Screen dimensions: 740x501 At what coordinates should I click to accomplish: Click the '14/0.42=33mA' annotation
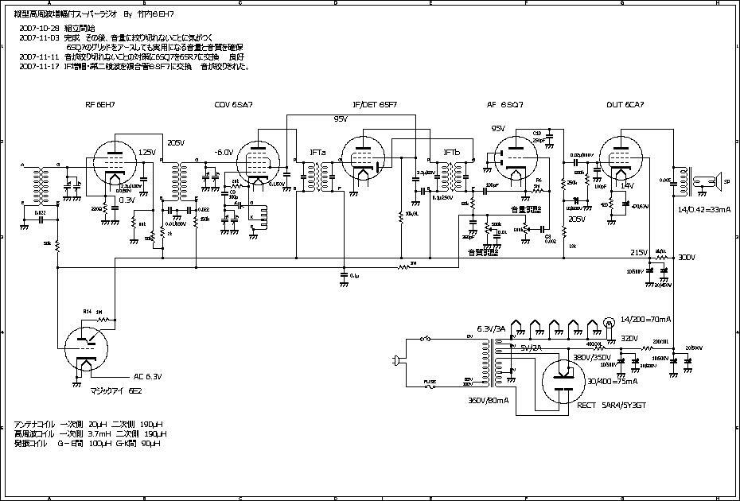tap(704, 209)
